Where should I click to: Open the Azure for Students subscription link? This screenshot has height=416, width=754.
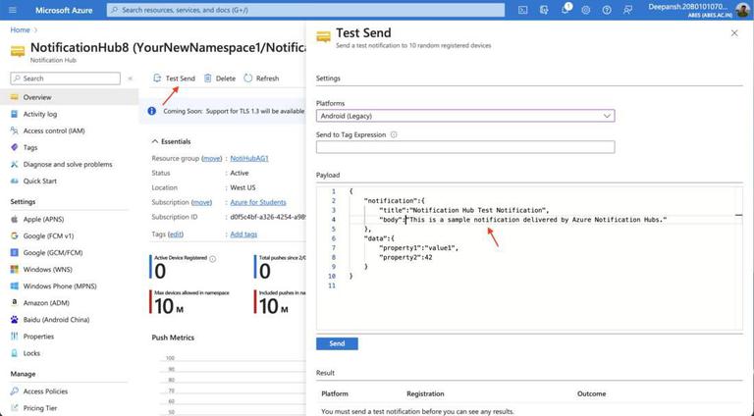pyautogui.click(x=258, y=202)
